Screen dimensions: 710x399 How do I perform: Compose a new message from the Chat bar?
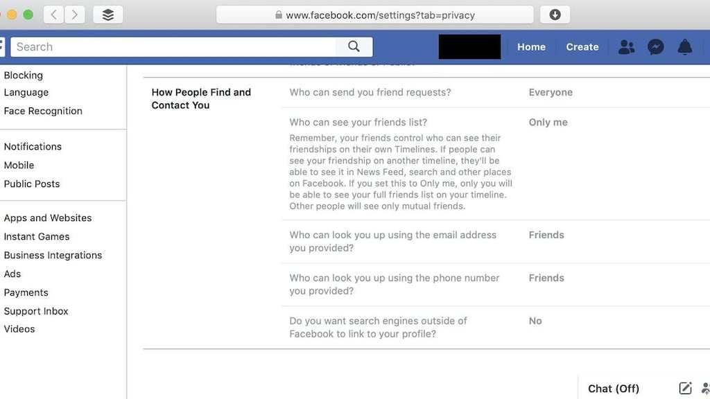685,388
